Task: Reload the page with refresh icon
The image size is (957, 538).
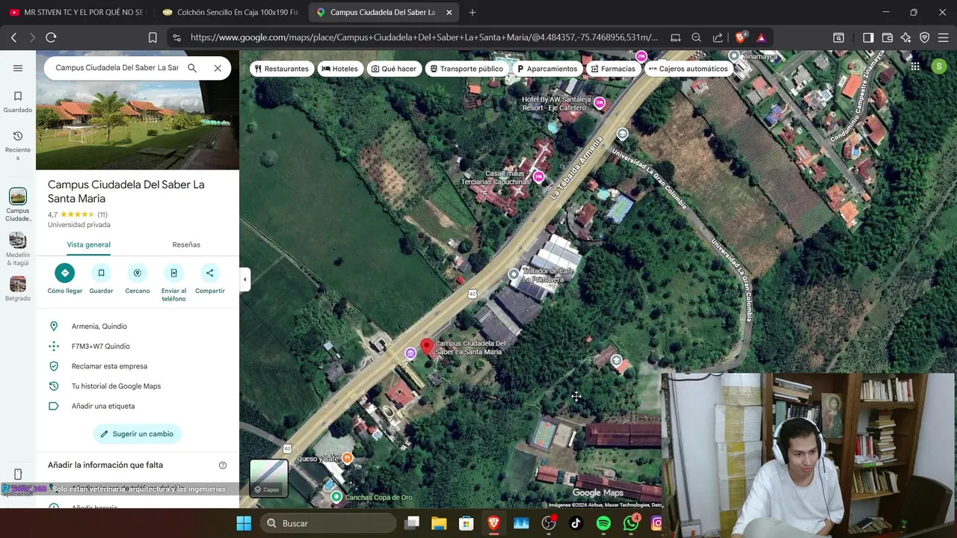Action: [51, 37]
